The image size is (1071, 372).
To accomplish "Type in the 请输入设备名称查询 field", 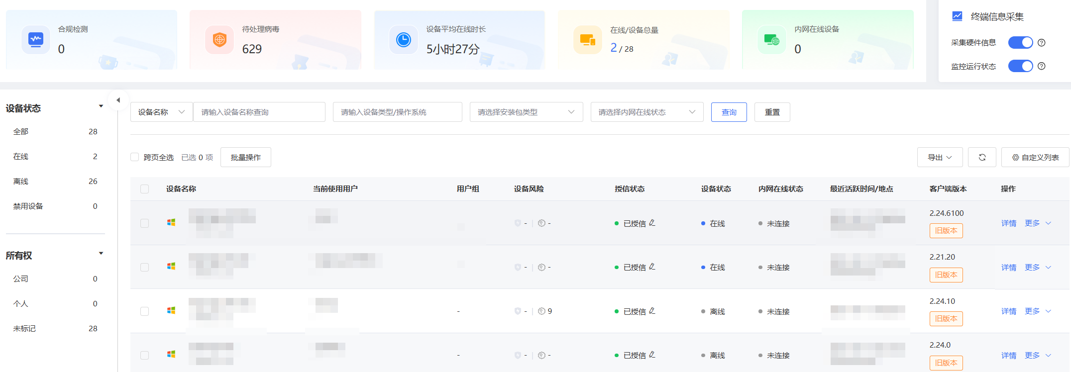I will (259, 112).
